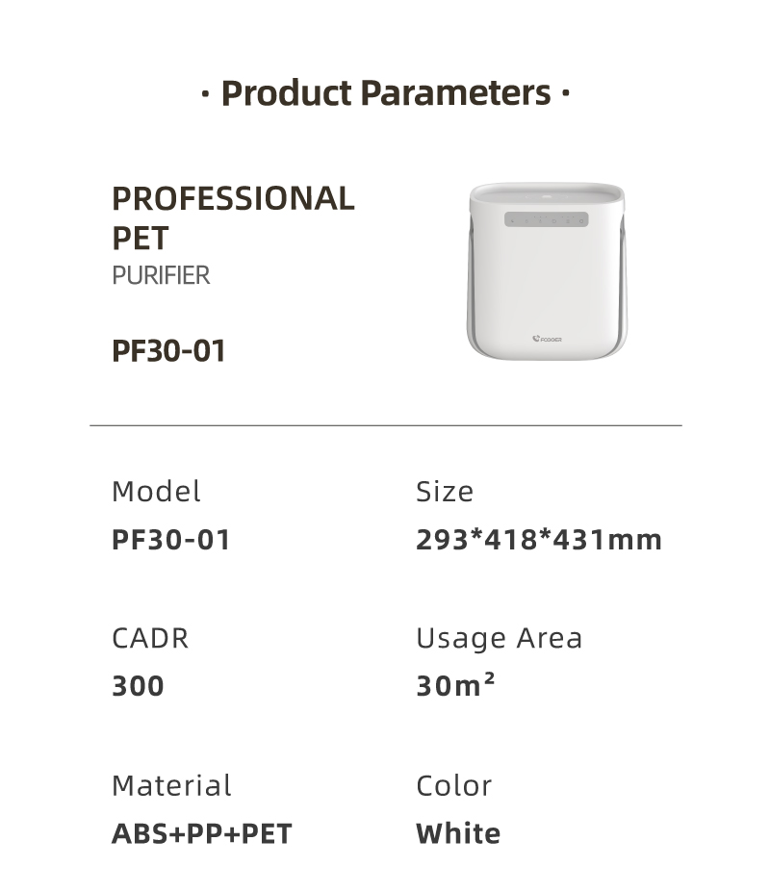
Task: Click the purifier's gray control panel strip
Action: (547, 219)
